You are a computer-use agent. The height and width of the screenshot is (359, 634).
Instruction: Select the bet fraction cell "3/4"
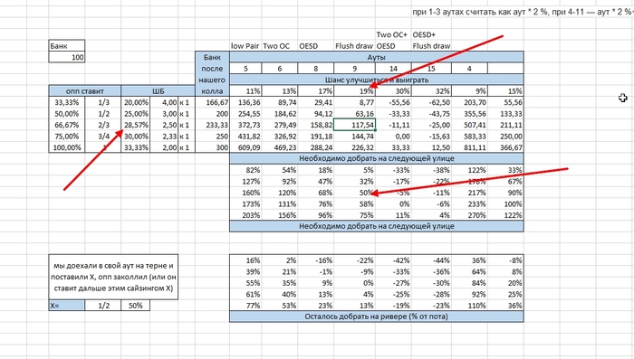pos(102,136)
